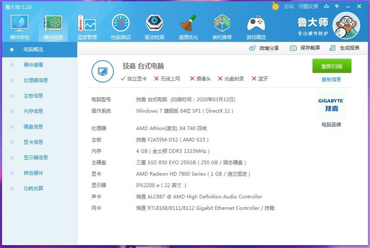This screenshot has height=248, width=370.
Task: Click the 电脑品牌 label under logo
Action: [x=331, y=124]
